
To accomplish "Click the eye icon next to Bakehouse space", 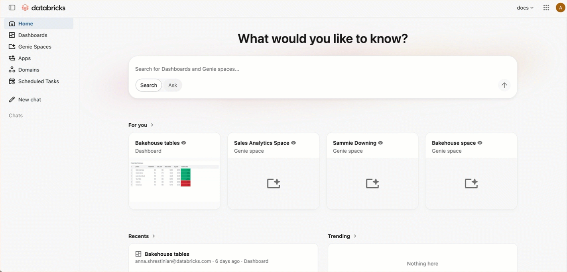I will (x=480, y=143).
